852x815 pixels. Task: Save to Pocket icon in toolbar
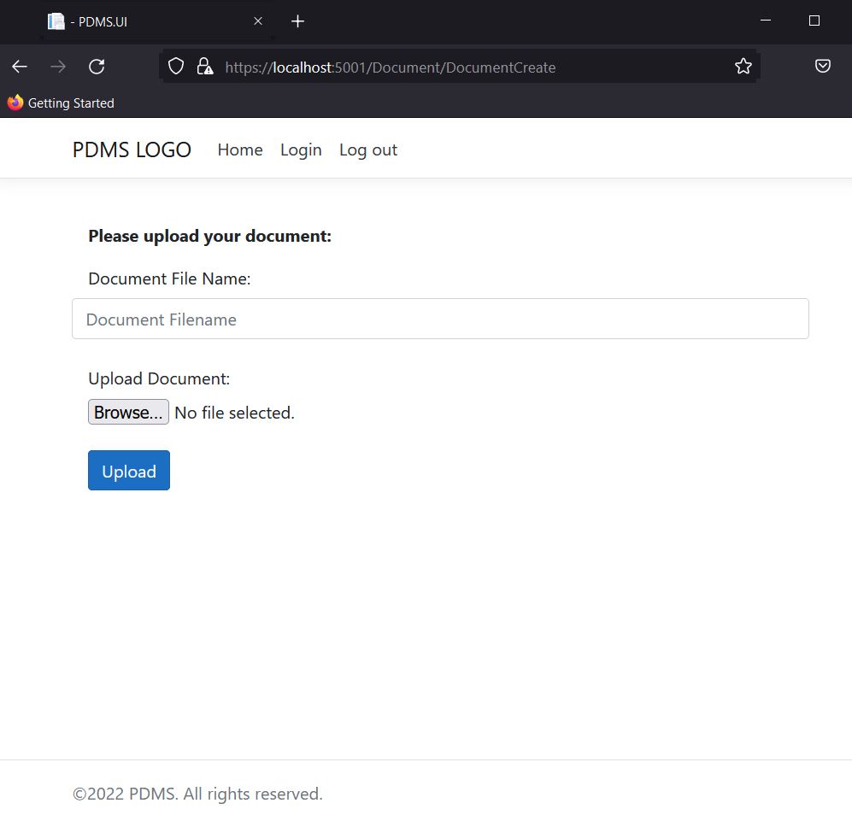coord(823,67)
